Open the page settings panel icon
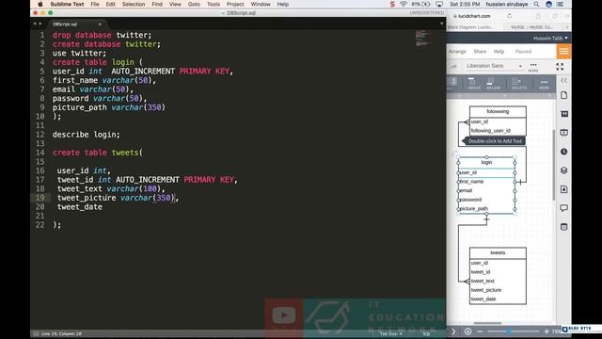 (564, 95)
